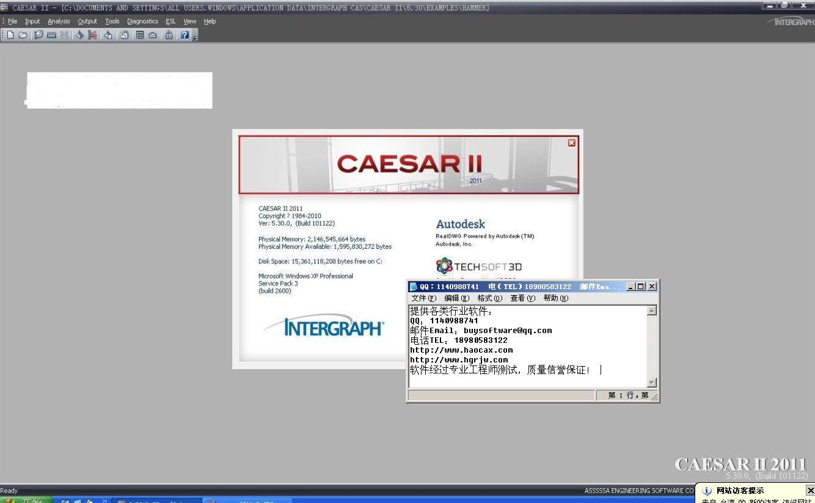
Task: Open Notepad's 查看(V) menu
Action: (523, 298)
